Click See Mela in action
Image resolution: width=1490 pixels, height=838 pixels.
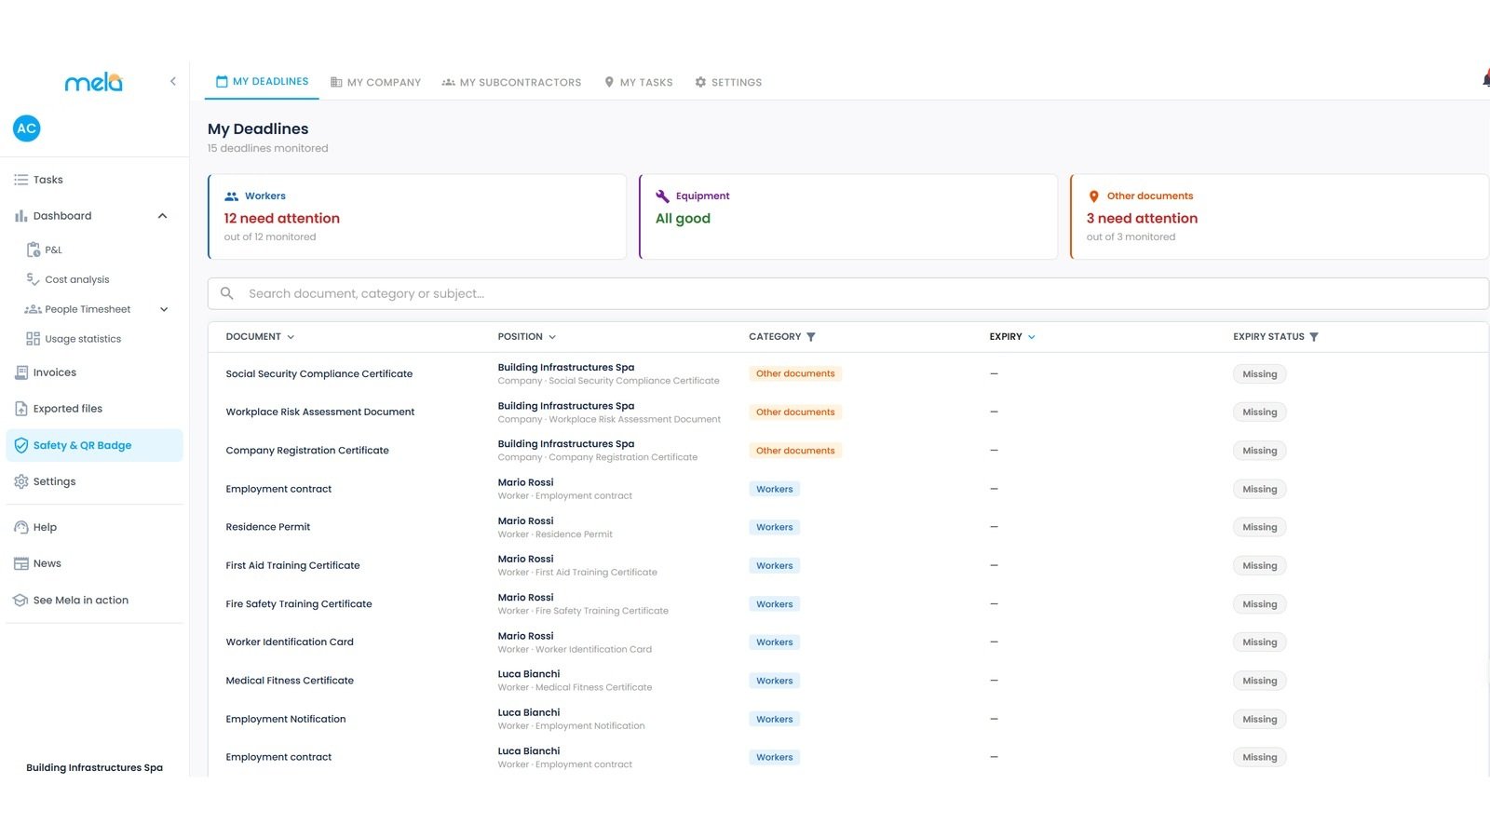click(x=81, y=601)
